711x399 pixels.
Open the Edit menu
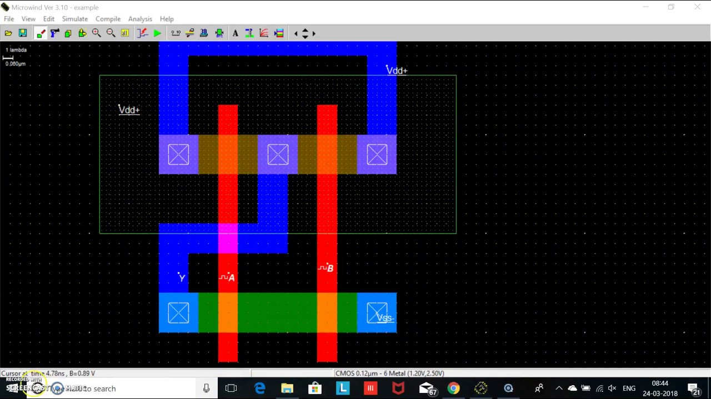[49, 19]
